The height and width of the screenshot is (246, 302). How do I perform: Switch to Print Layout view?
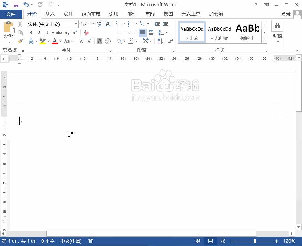click(210, 241)
